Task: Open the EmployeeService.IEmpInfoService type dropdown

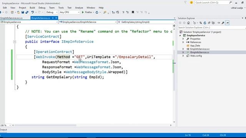Action: click(88, 22)
